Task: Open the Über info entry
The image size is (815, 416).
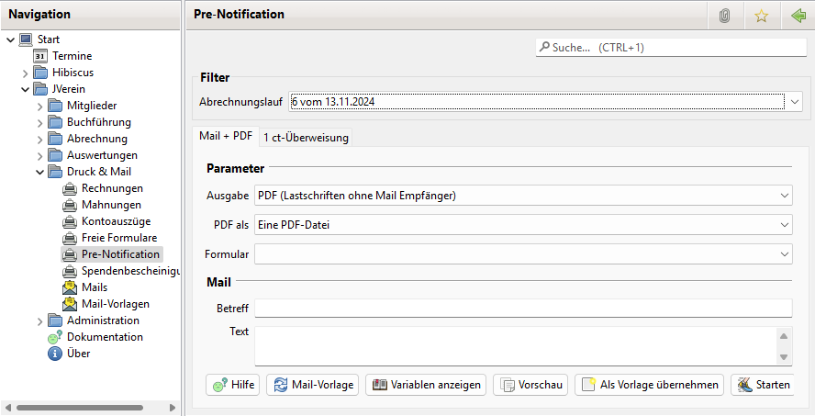Action: click(78, 354)
